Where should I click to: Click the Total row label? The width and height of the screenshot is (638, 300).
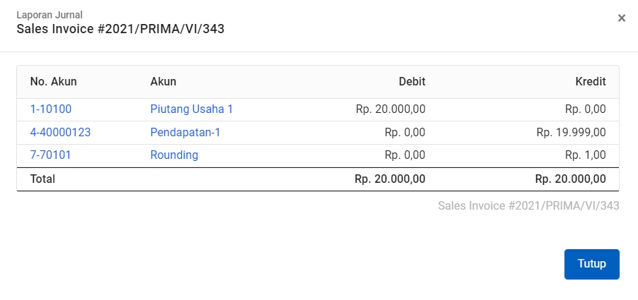(42, 179)
